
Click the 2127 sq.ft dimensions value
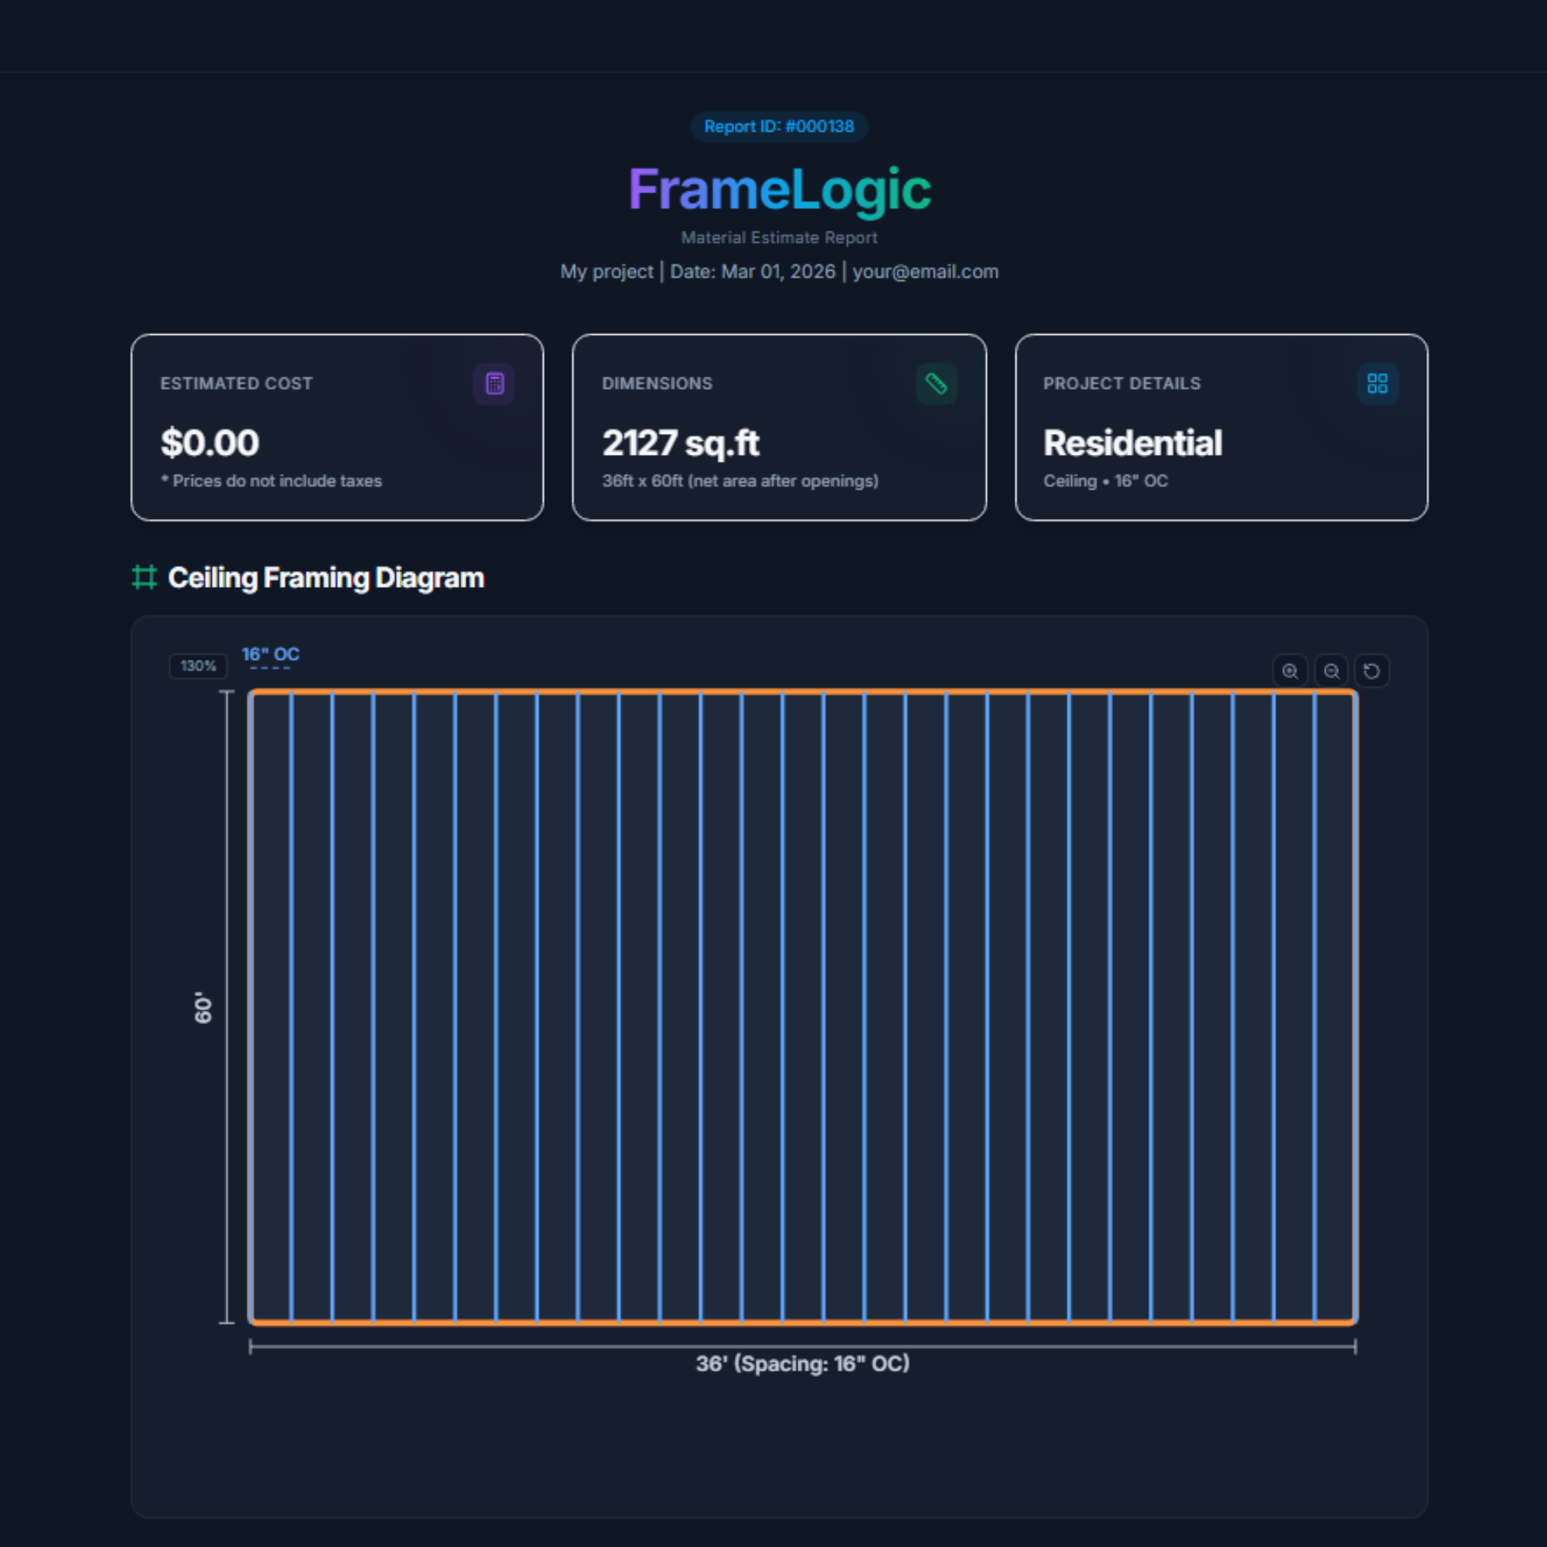coord(681,443)
